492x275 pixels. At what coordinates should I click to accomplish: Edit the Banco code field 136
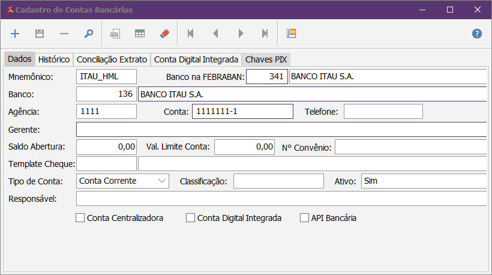[106, 94]
